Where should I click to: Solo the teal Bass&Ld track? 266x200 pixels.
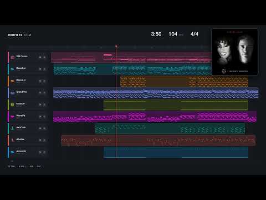(44, 69)
